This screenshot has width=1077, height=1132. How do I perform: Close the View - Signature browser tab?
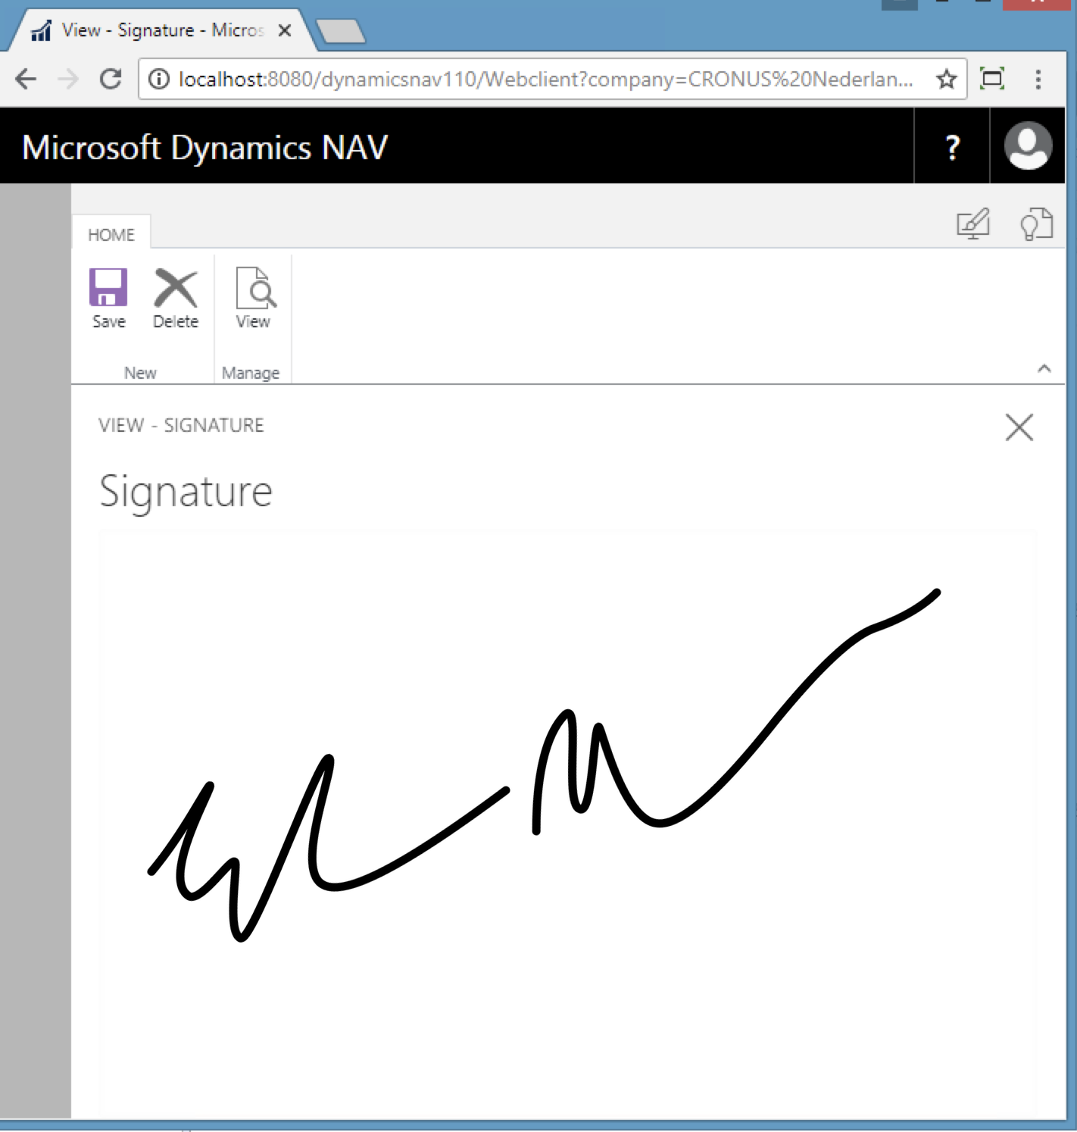(x=285, y=30)
